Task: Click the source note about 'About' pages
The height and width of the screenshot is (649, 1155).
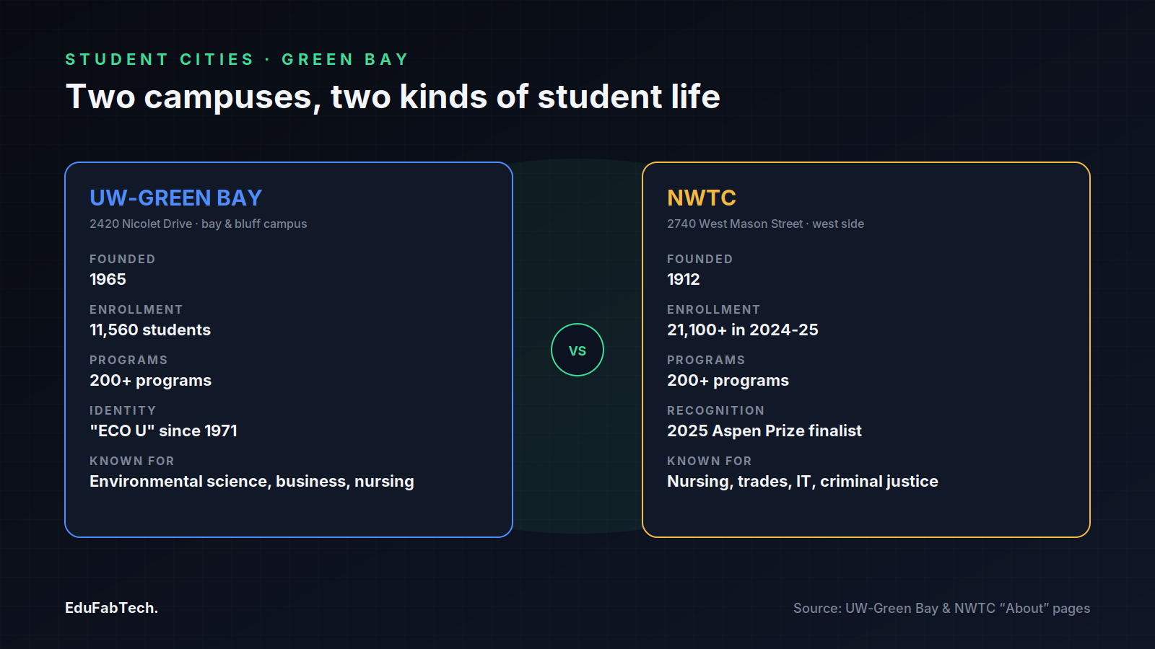Action: 941,608
